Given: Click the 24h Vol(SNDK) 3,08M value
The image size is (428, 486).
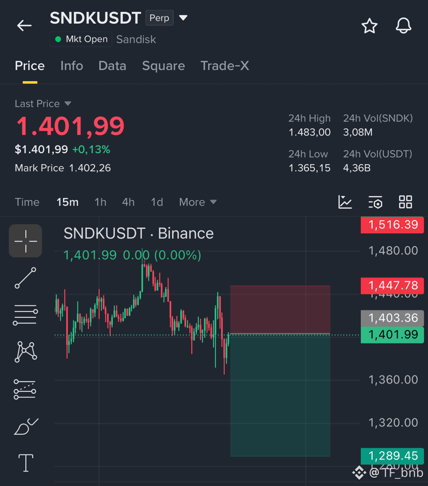Looking at the screenshot, I should (358, 132).
